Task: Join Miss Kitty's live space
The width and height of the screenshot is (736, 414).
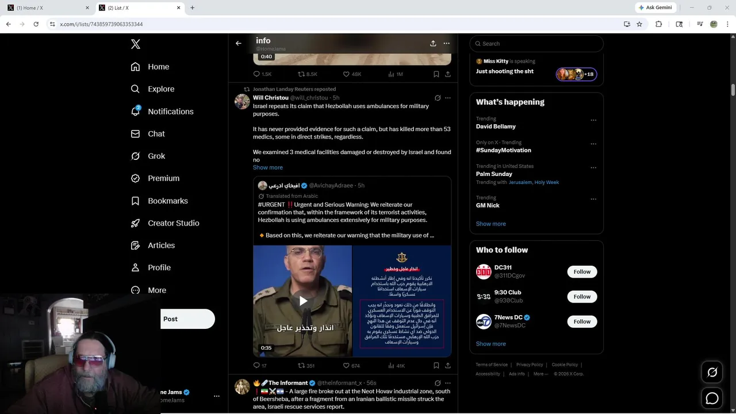Action: coord(536,70)
